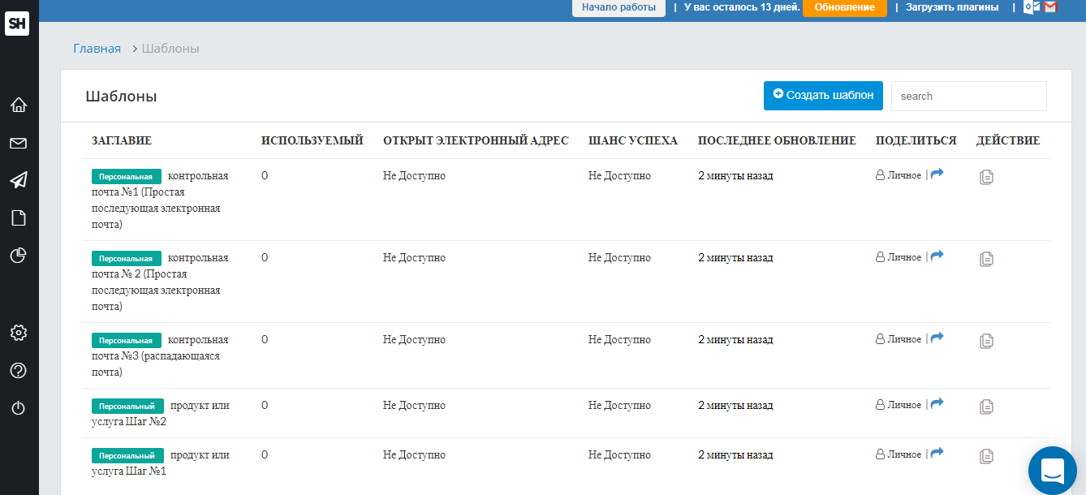Copy template контрольная почта №3 action icon
This screenshot has height=495, width=1086.
pos(986,341)
